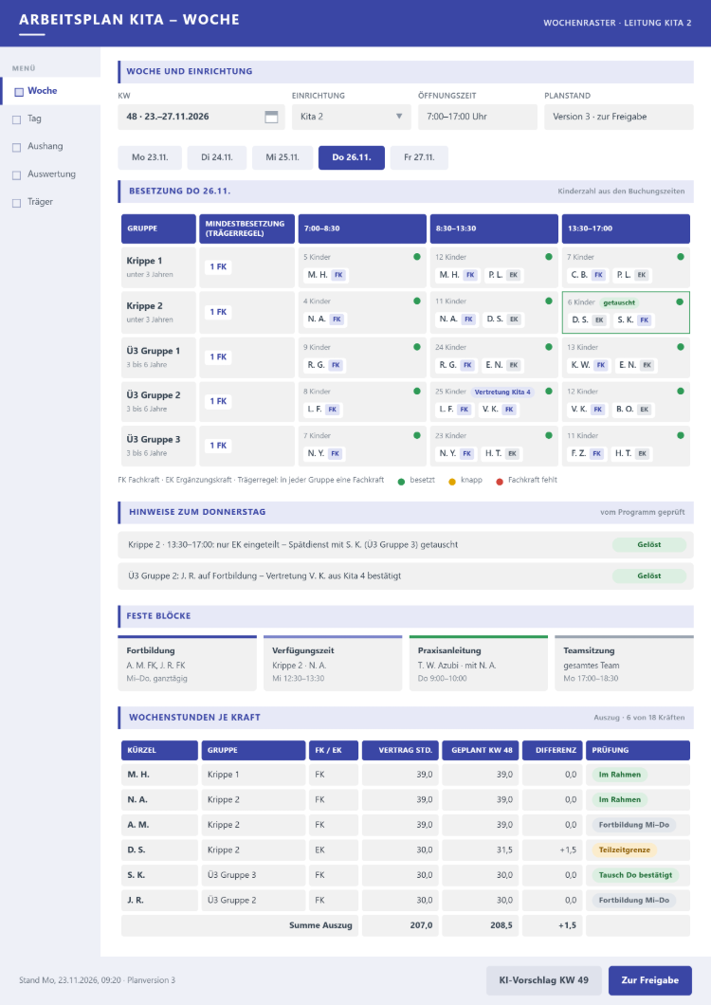This screenshot has height=1005, width=711.
Task: Select the Auswertung sidebar icon
Action: click(x=17, y=174)
